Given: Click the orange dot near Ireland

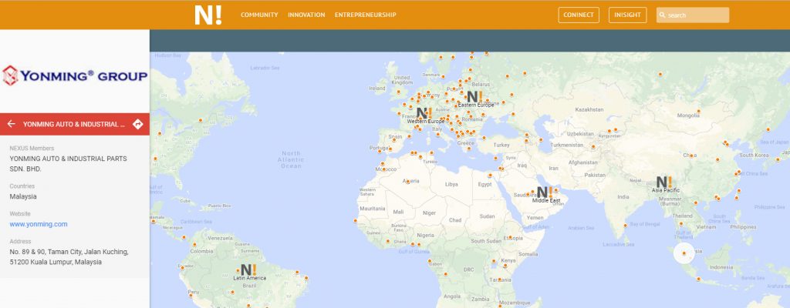Looking at the screenshot, I should [x=398, y=92].
